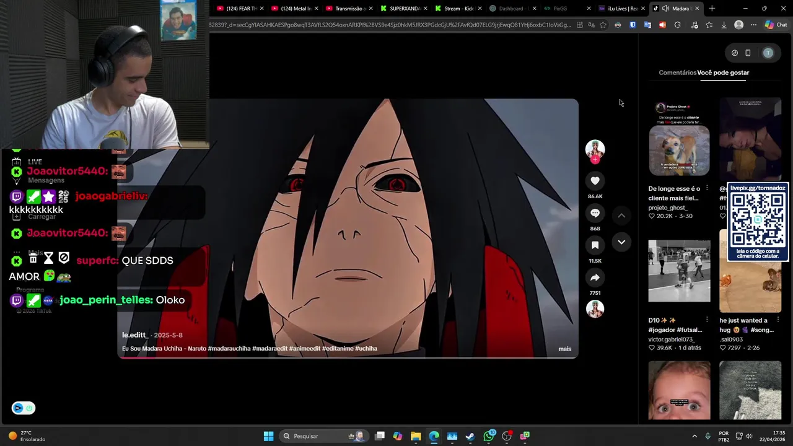
Task: Open the D10 futsal video thumbnail
Action: (679, 271)
